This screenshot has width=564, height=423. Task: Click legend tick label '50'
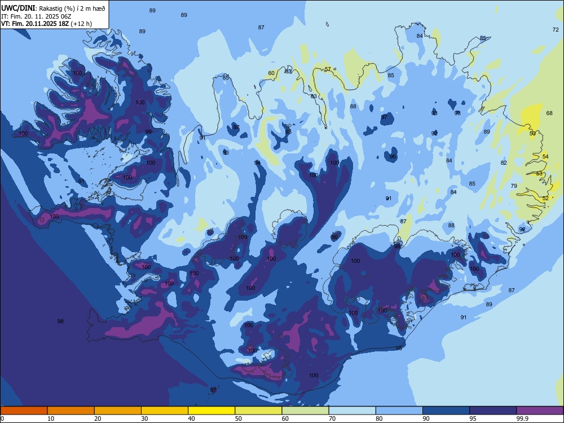point(238,418)
